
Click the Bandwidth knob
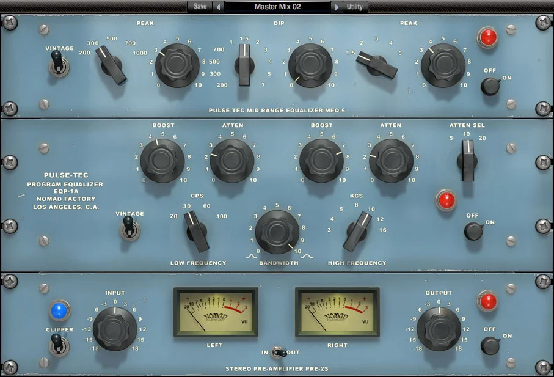277,232
